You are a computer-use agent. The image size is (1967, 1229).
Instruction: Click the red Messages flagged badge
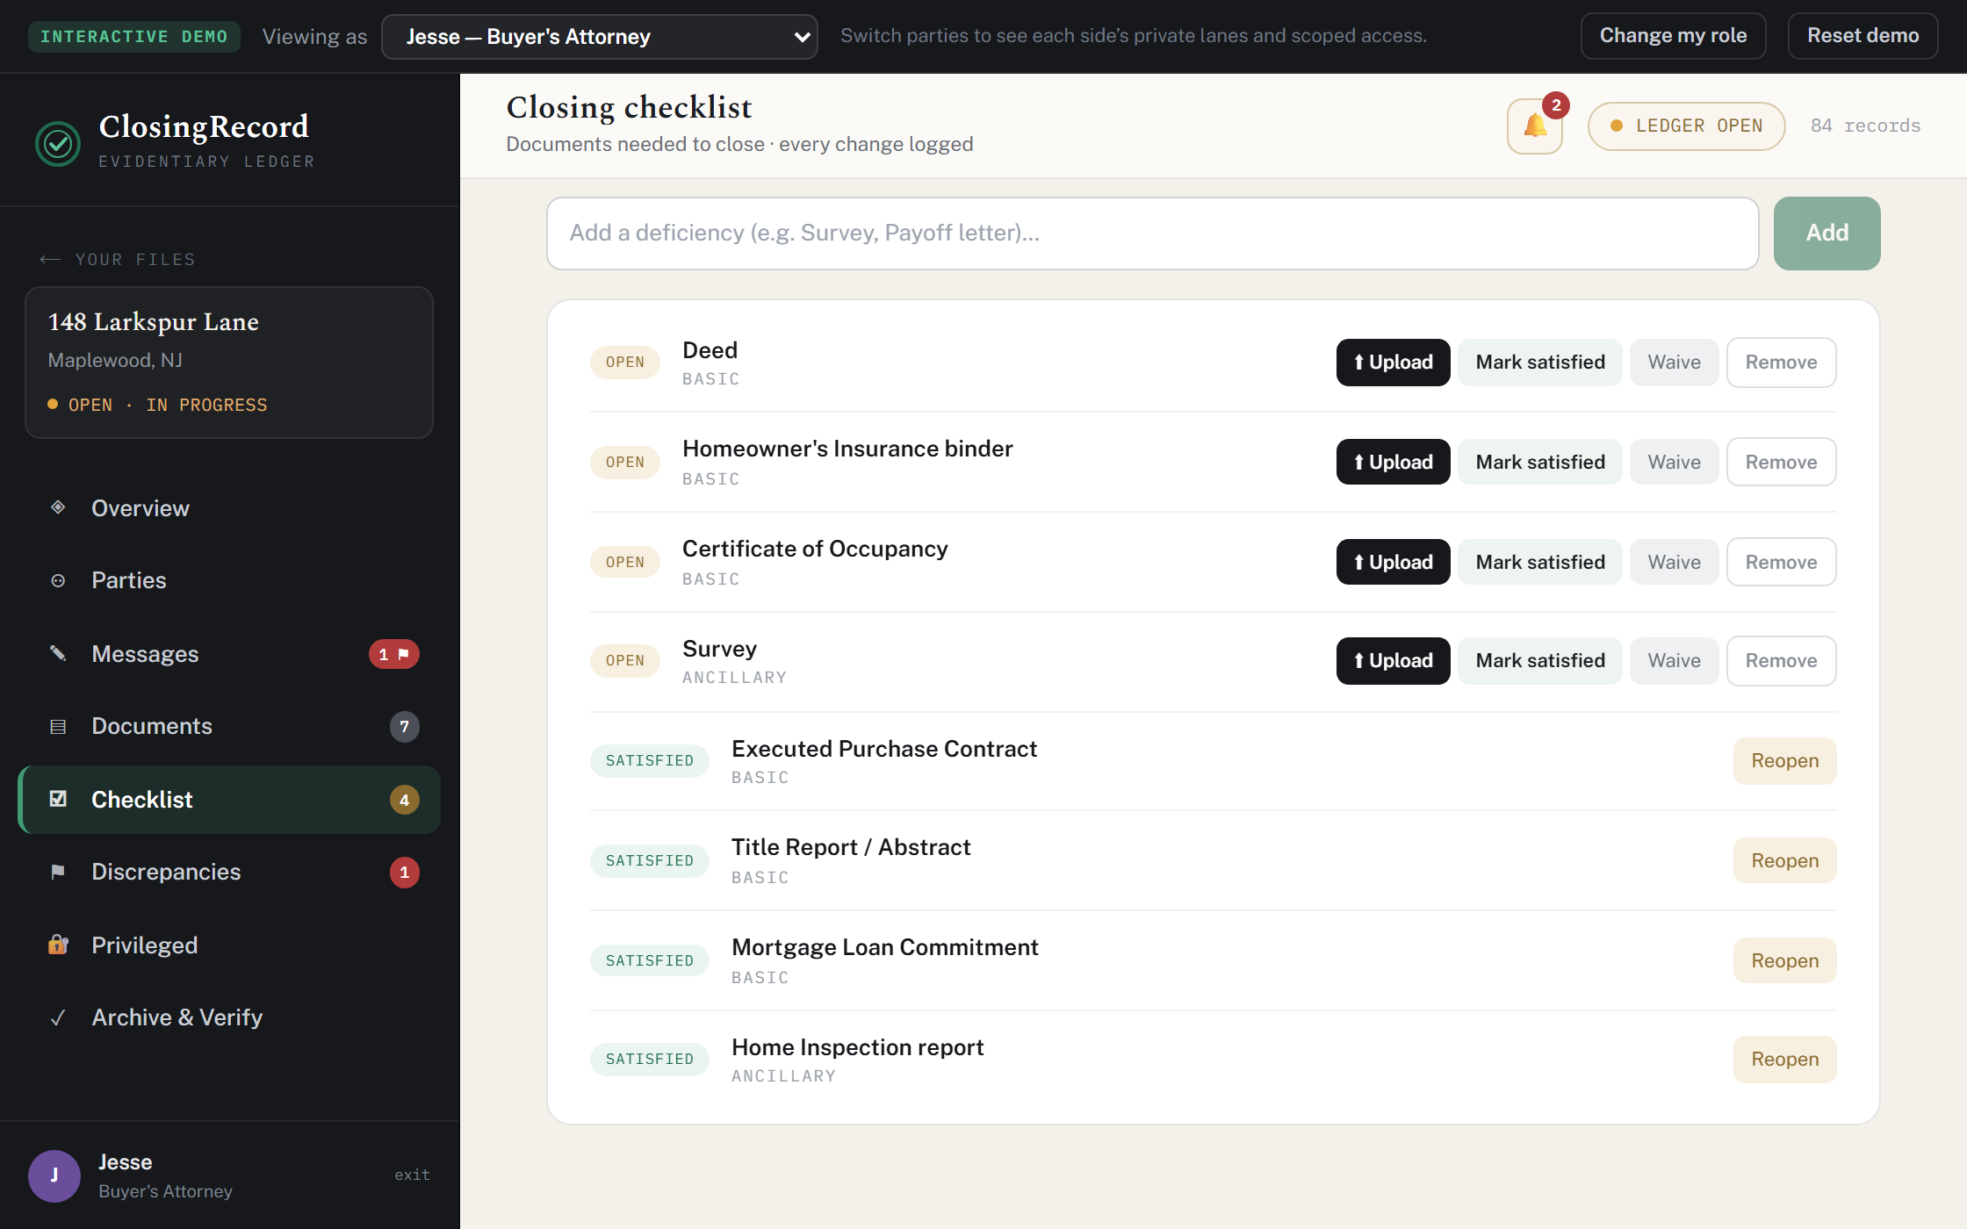click(394, 654)
